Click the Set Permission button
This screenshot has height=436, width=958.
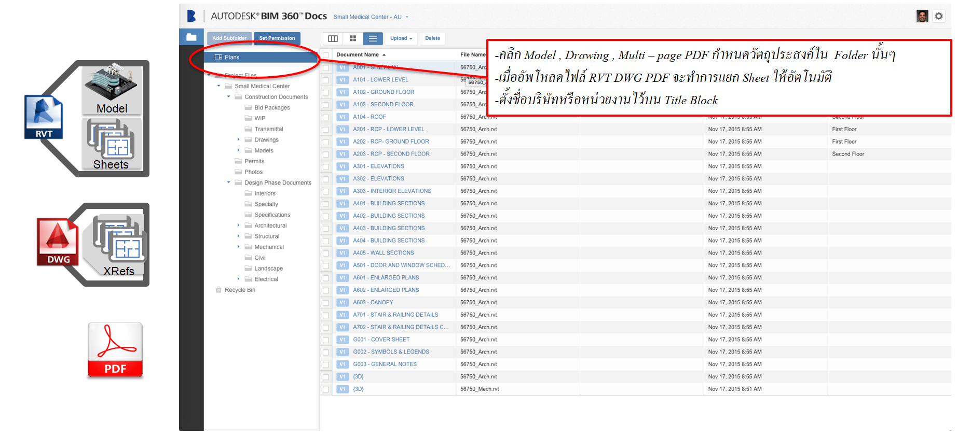tap(277, 38)
